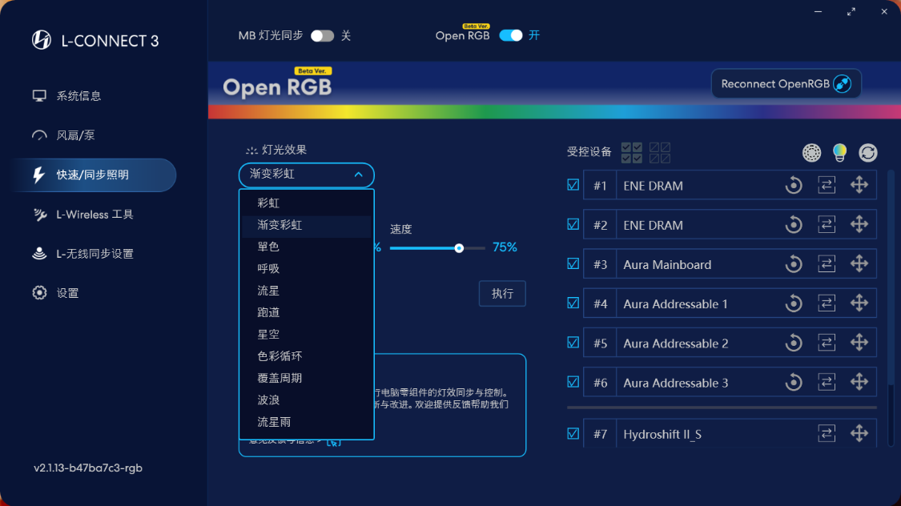Viewport: 901px width, 506px height.
Task: Click the swap-direction icon for Hydroshift II_S
Action: 827,434
